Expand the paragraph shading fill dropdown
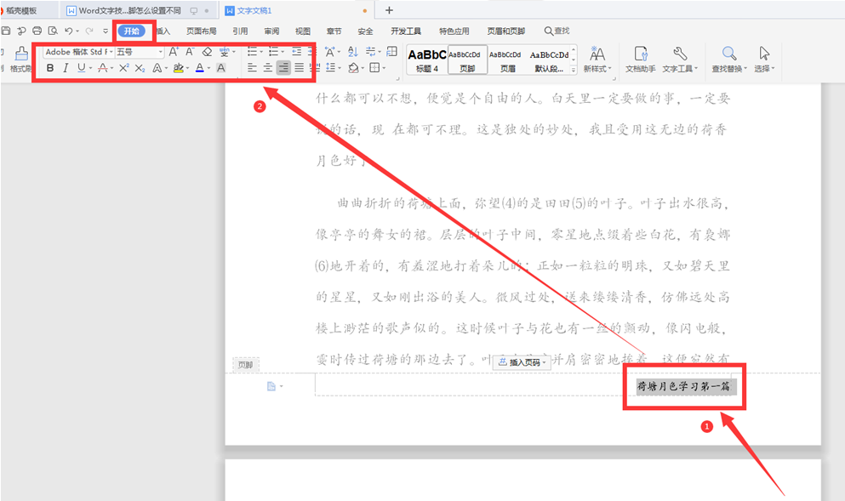 (363, 68)
